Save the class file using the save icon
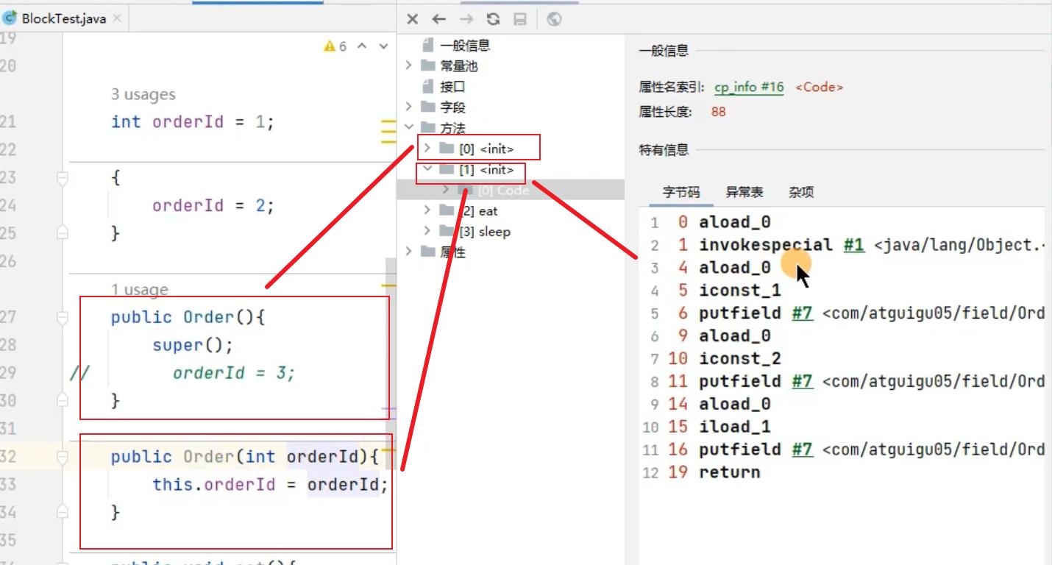 tap(519, 19)
